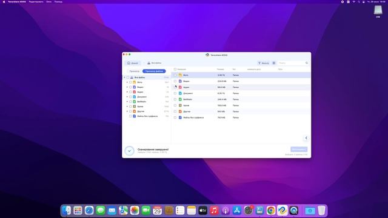
Task: Click the Документ icon in file list
Action: click(x=181, y=93)
